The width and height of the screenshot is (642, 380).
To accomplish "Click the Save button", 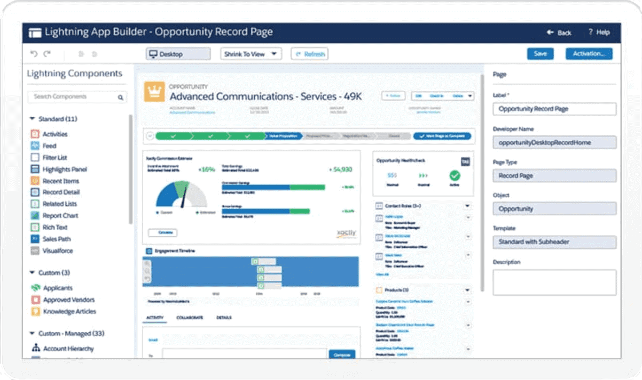I will (x=540, y=54).
